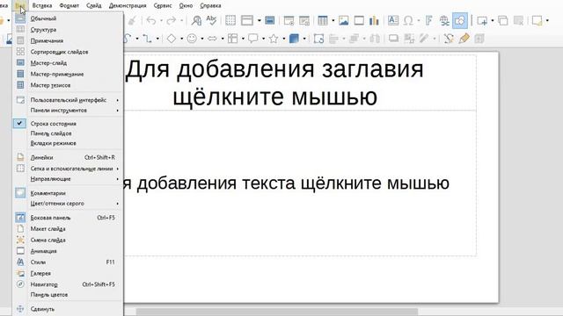Insert a table via toolbar icon
Viewport: 563px width, 316px height.
[x=323, y=21]
